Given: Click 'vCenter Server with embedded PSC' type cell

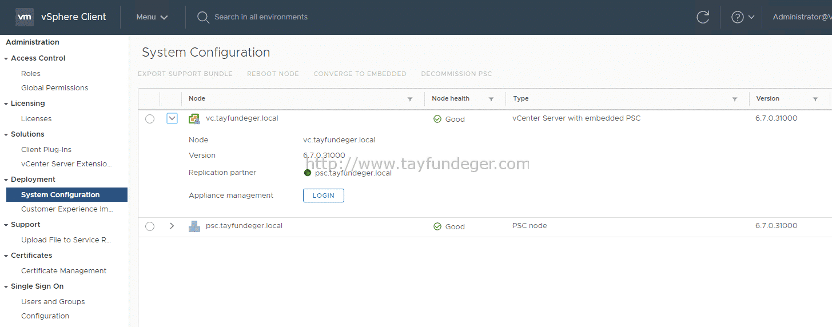Looking at the screenshot, I should click(x=576, y=118).
